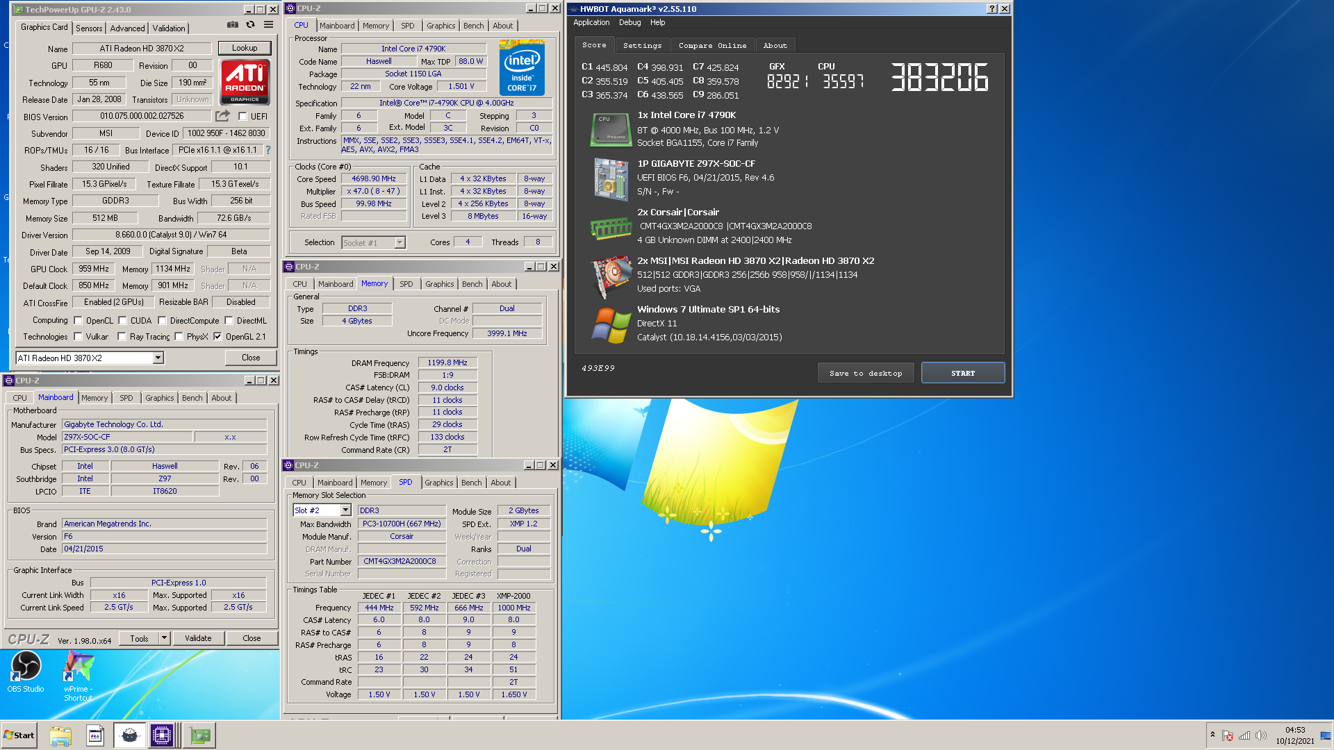Click the START button in Aquamark
This screenshot has height=750, width=1334.
coord(963,373)
